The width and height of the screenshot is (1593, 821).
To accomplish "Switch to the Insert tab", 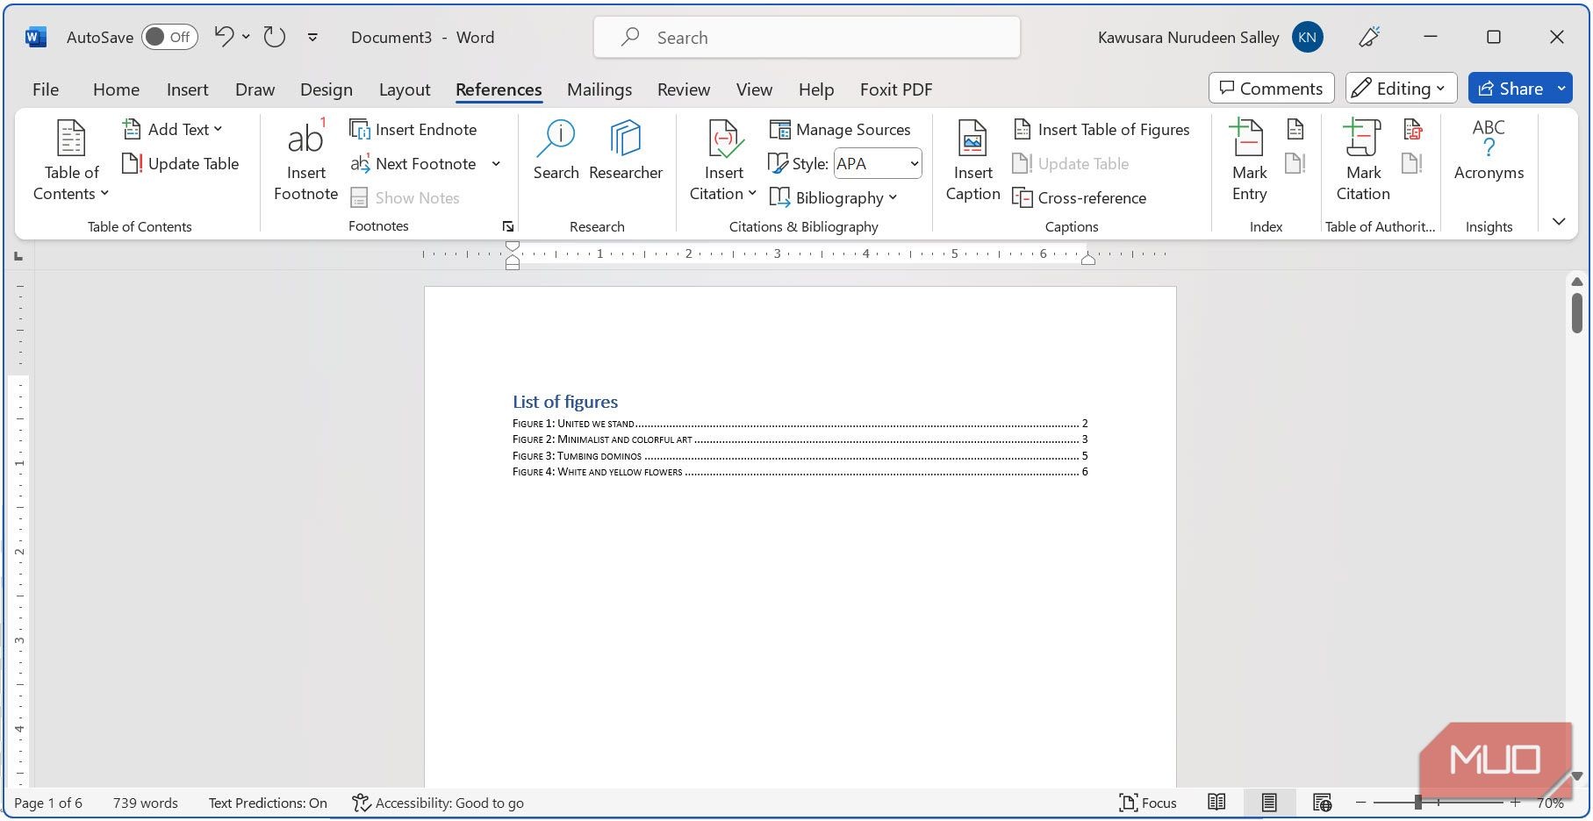I will point(187,89).
